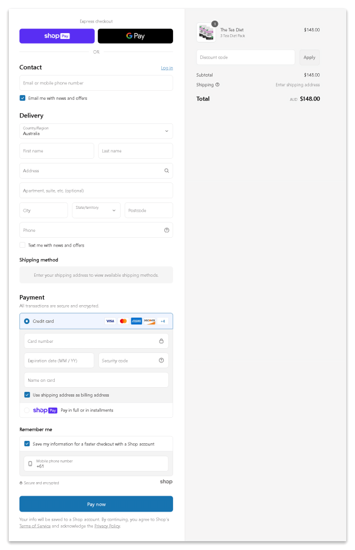Screen dimensions: 355x550
Task: Choose Google Pay express checkout
Action: point(135,36)
